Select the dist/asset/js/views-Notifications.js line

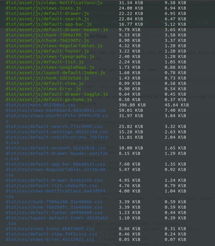[x=54, y=3]
